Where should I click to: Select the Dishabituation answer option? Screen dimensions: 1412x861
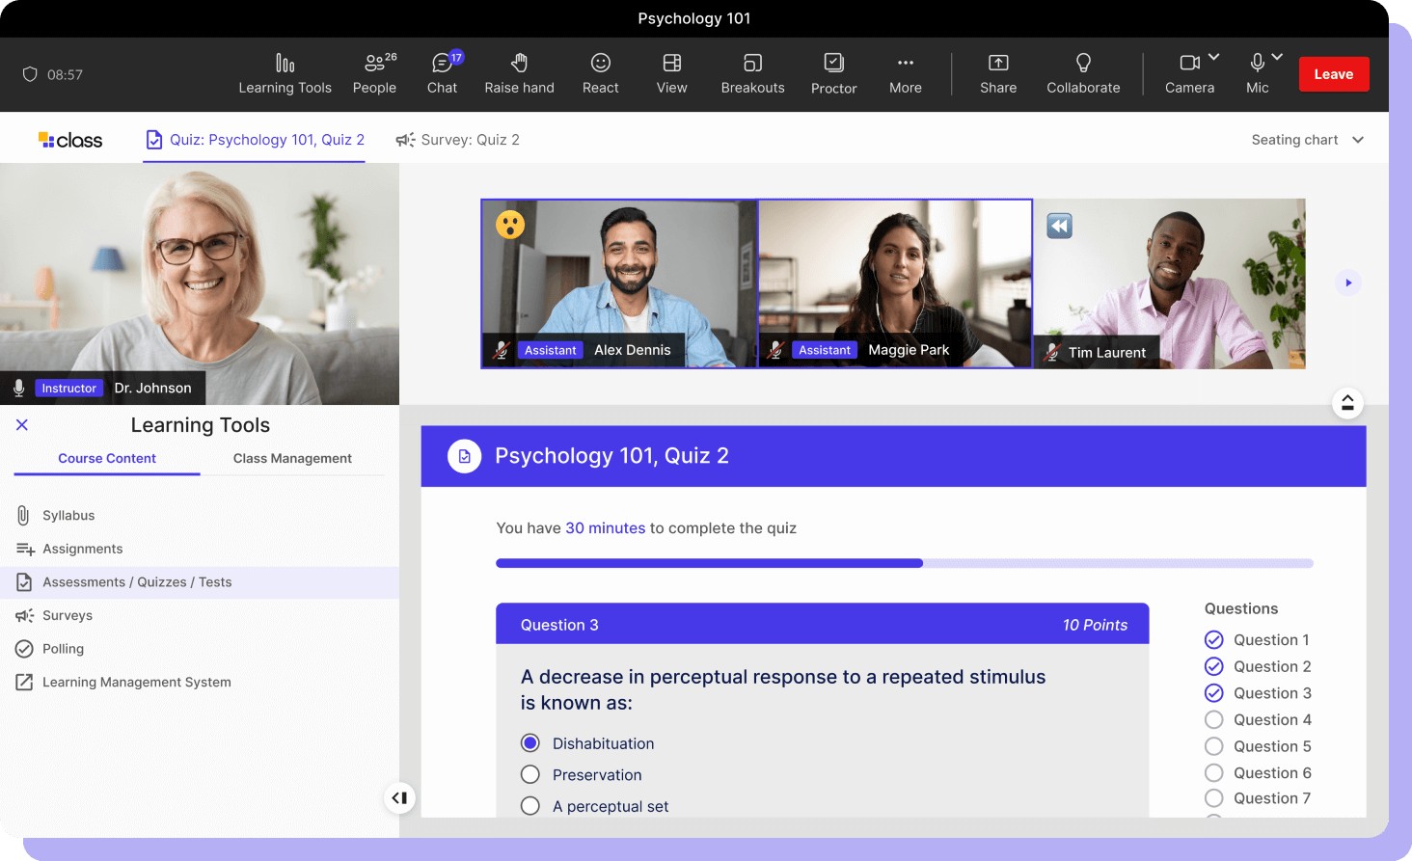(530, 743)
